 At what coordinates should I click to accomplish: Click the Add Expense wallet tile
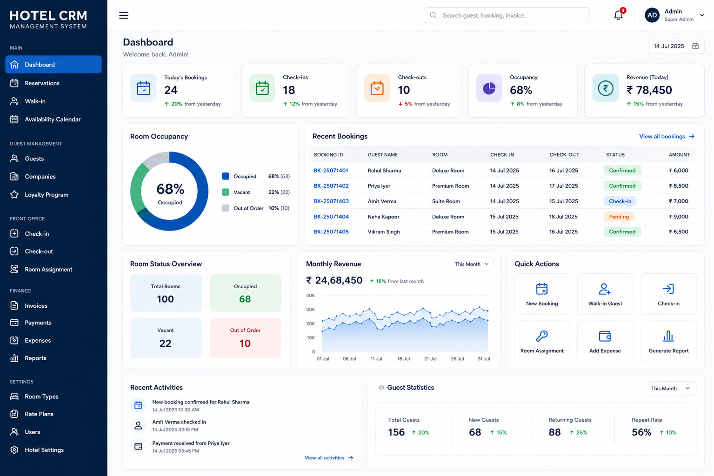tap(605, 341)
